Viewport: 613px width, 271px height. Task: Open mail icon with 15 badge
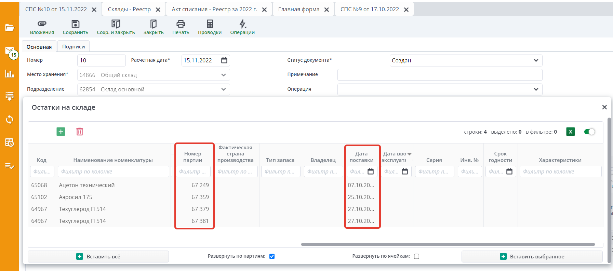tap(10, 51)
